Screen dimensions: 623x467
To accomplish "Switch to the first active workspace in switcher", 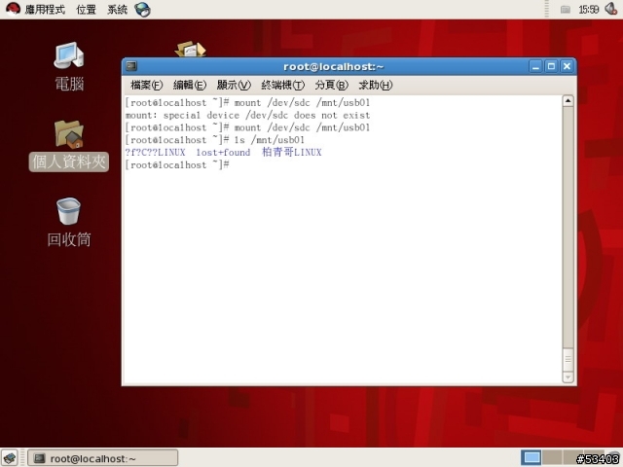I will pos(531,458).
